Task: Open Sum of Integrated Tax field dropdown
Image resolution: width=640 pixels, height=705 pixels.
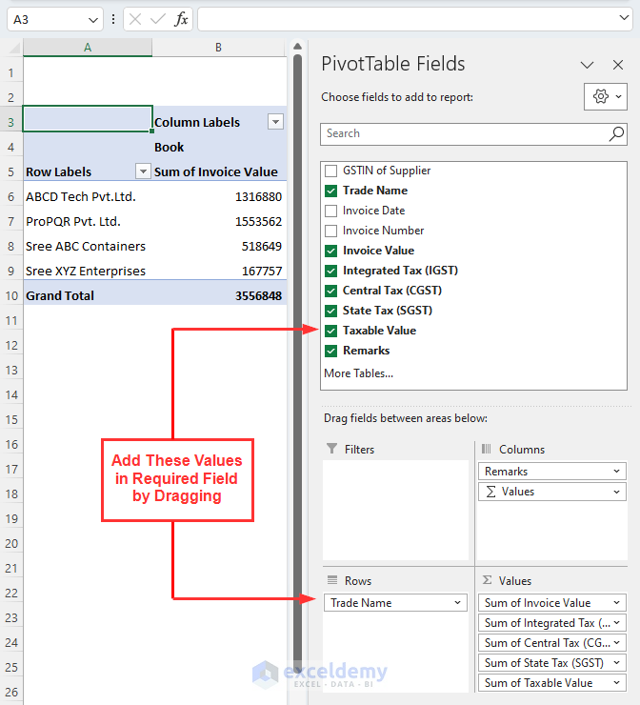Action: point(616,623)
